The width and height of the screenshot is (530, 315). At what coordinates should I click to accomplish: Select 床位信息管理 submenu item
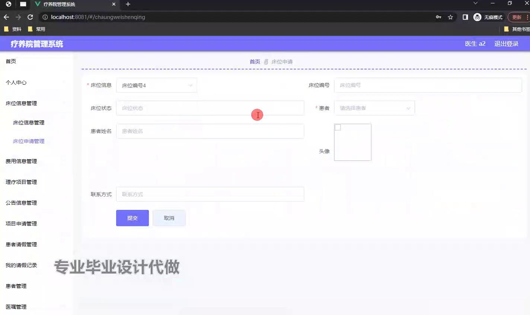coord(29,123)
